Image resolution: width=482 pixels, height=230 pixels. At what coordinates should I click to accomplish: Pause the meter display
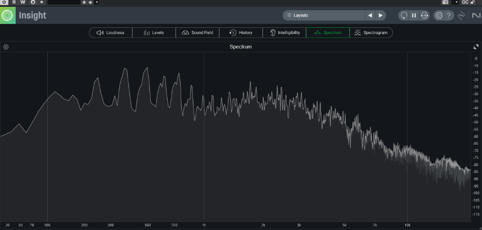[x=414, y=15]
